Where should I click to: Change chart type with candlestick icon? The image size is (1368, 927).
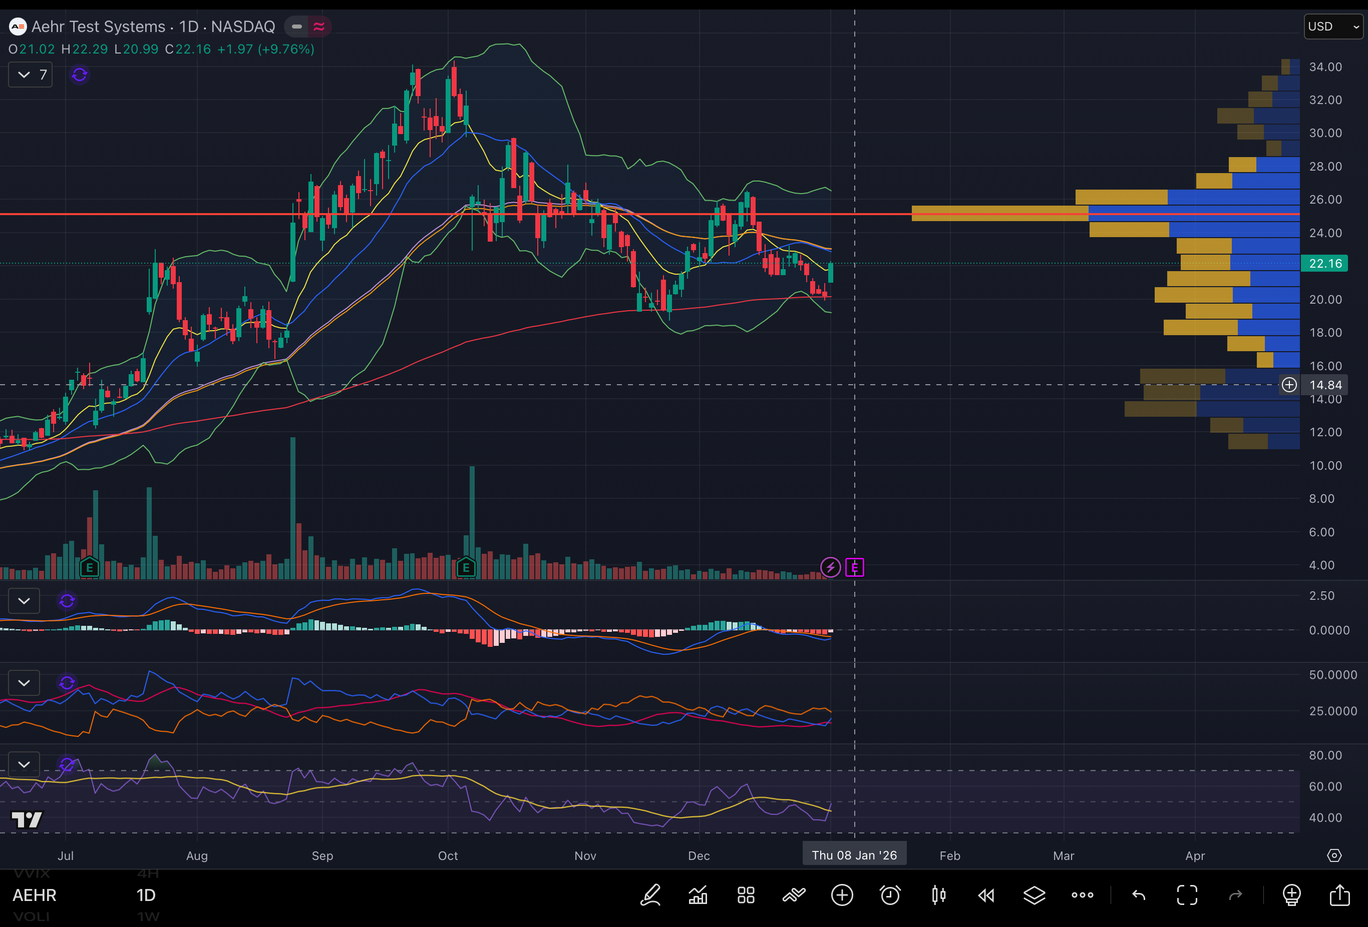(938, 894)
